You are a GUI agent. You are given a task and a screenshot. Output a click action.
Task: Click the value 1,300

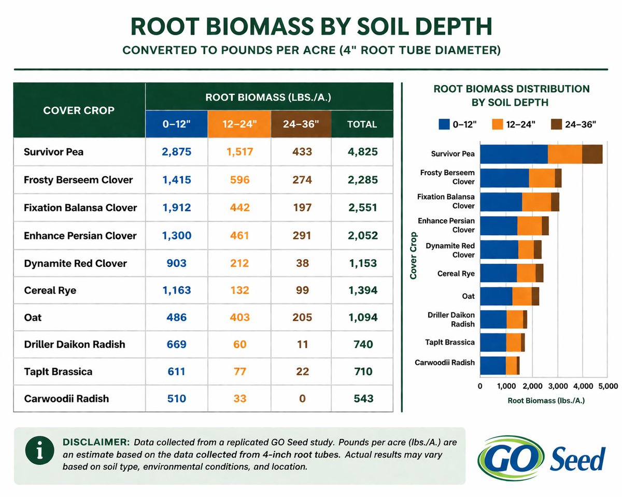[x=176, y=236]
